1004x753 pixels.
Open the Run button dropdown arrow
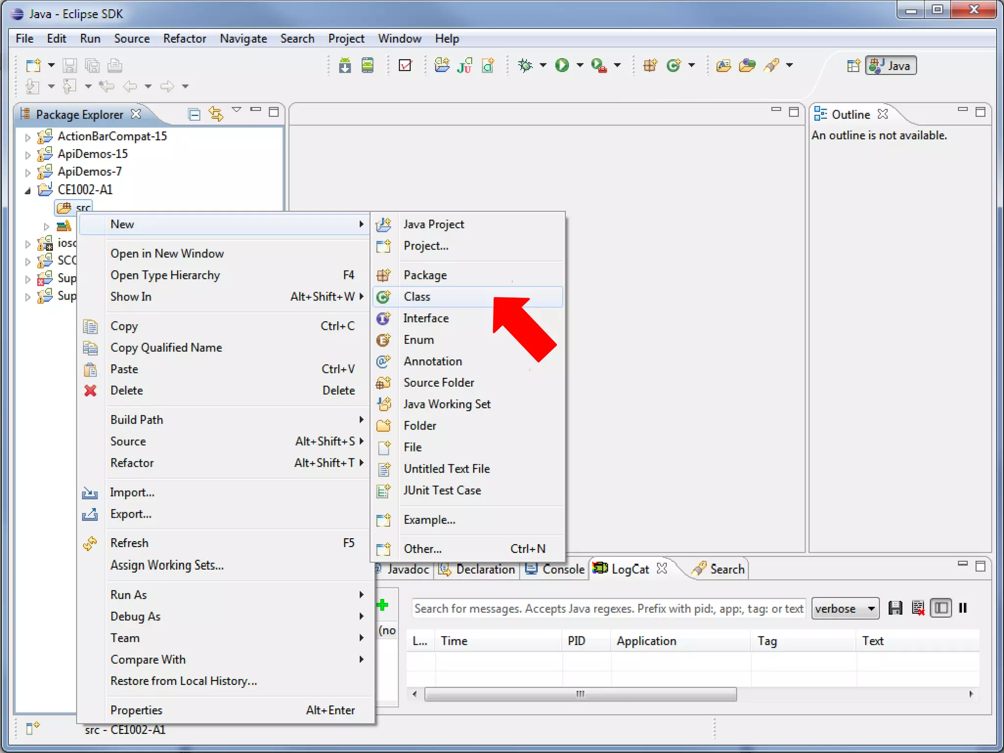[x=580, y=65]
